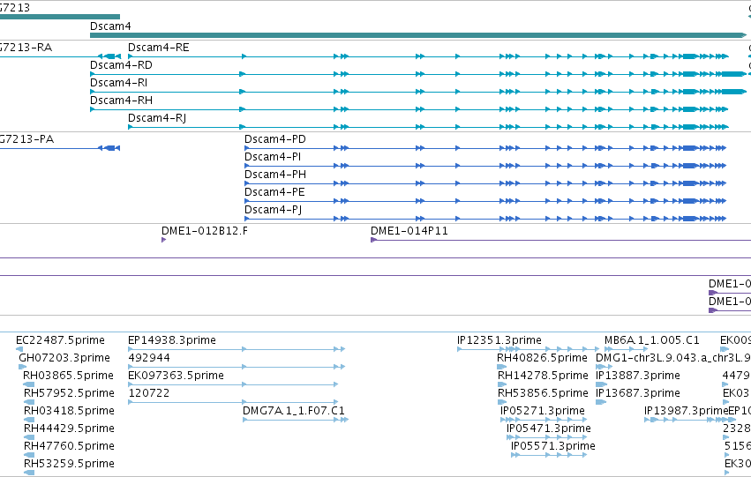Open the DME1-012B12.F feature label
Screen dimensions: 751x477
click(x=205, y=231)
